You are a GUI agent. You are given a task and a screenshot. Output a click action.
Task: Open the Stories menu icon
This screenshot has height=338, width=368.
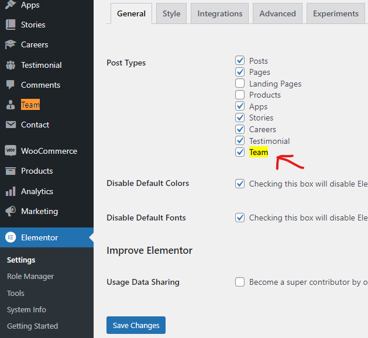click(x=11, y=25)
